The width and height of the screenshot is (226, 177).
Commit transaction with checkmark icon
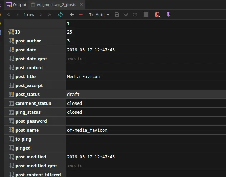pos(126,15)
